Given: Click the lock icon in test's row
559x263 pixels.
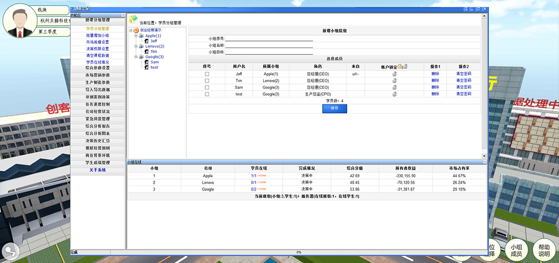Looking at the screenshot, I should [x=394, y=94].
